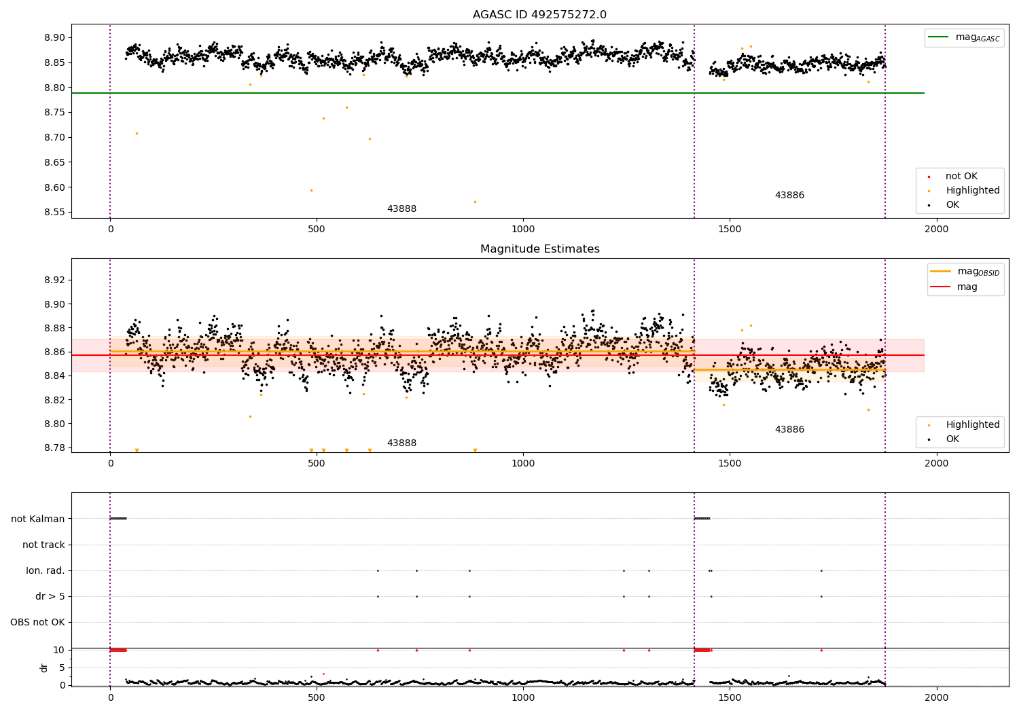
Task: Click the 8.70 y-axis tick label
Action: [53, 137]
